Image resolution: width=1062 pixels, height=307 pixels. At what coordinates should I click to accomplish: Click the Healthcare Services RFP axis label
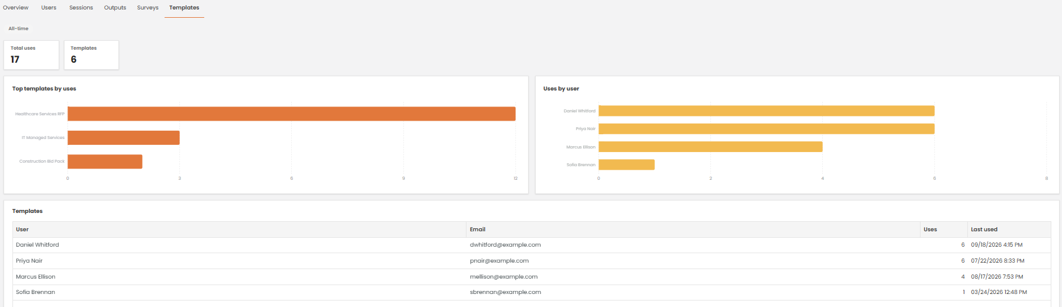[x=40, y=114]
